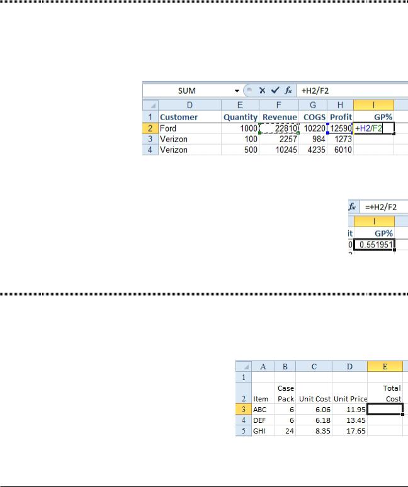Select column C header in bottom sheet
This screenshot has height=487, width=408.
coord(314,366)
